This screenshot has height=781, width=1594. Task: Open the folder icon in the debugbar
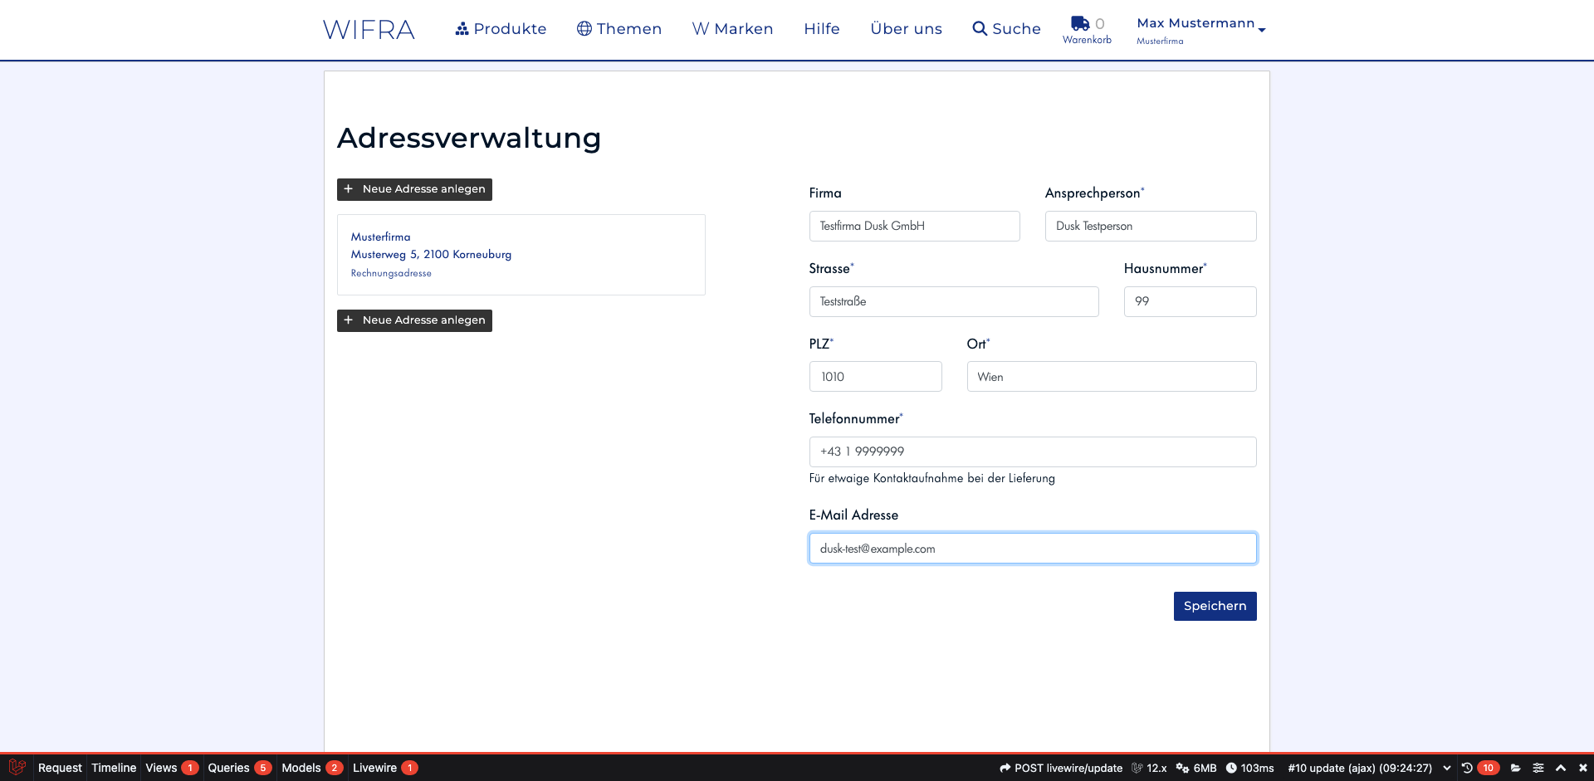[1516, 768]
